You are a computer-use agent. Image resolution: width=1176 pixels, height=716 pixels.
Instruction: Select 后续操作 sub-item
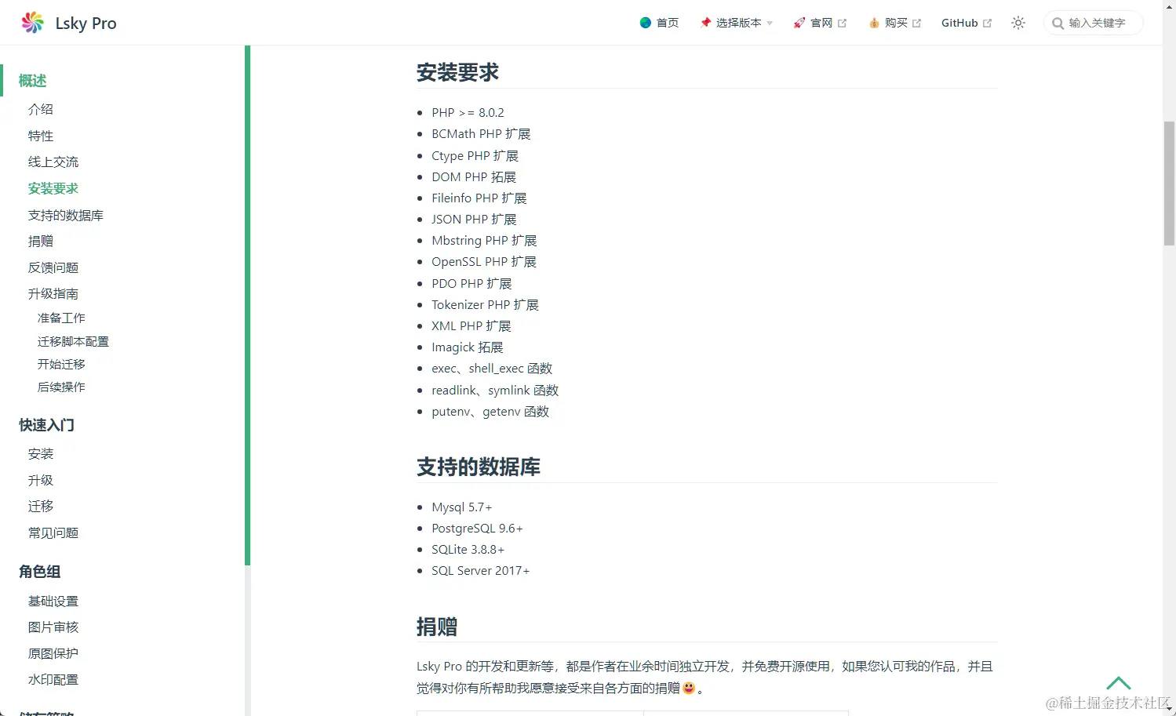(61, 387)
